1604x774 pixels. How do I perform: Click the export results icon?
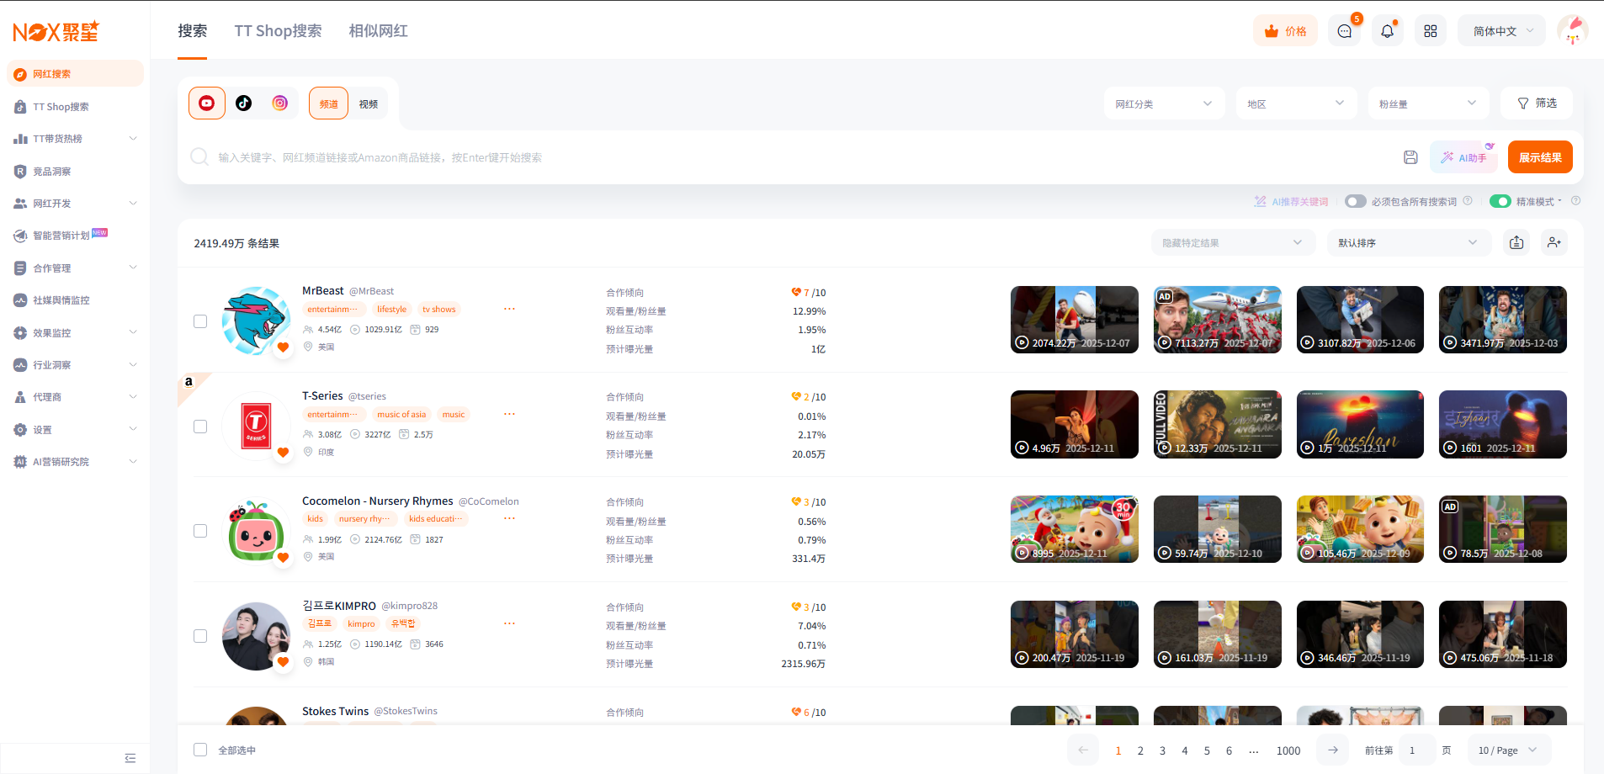[1516, 243]
